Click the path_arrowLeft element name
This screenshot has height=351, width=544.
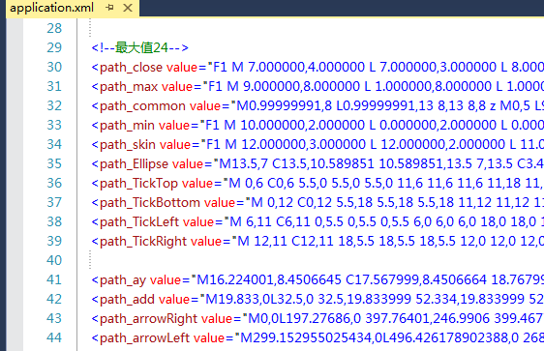[144, 338]
